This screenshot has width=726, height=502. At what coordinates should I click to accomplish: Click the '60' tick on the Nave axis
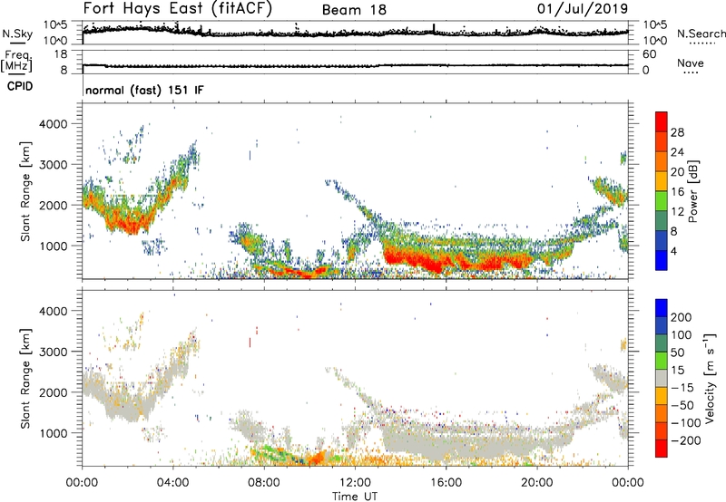click(x=649, y=54)
